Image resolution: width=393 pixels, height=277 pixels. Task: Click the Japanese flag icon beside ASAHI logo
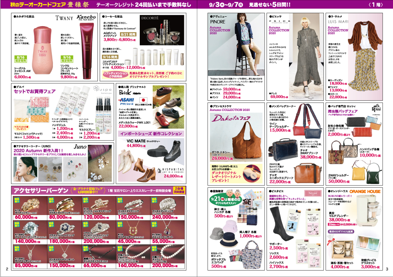[x=143, y=100]
